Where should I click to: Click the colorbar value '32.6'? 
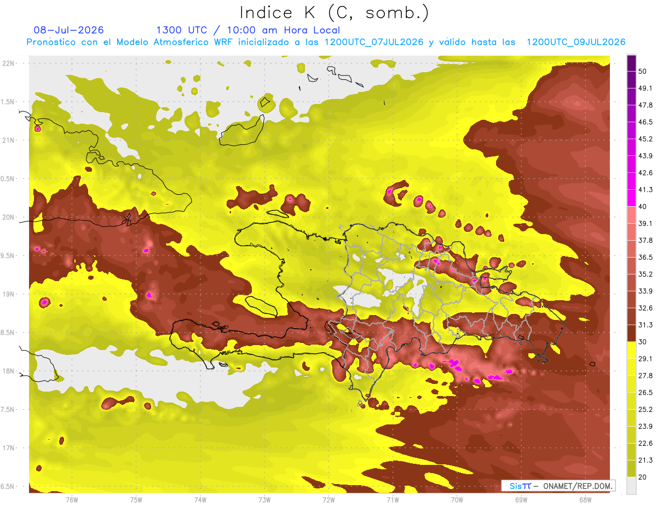(x=646, y=308)
